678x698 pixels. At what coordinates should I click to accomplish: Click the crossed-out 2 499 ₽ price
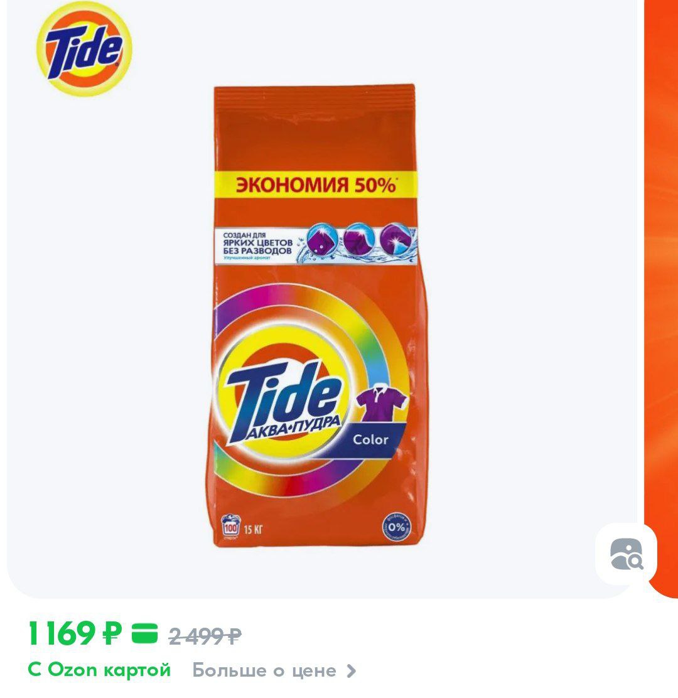(205, 636)
